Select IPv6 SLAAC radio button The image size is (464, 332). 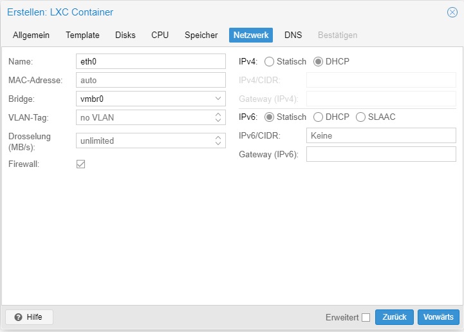point(360,117)
